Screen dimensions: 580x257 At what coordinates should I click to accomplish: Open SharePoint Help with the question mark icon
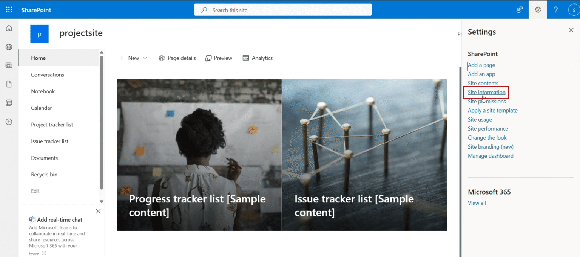(555, 9)
